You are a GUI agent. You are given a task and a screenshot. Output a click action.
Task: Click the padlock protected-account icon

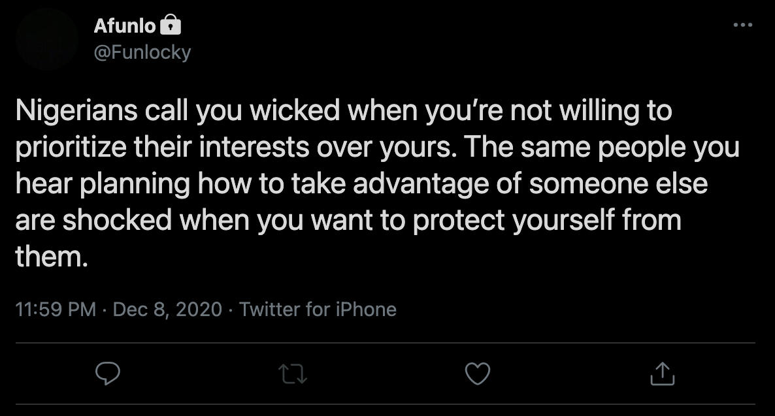170,25
